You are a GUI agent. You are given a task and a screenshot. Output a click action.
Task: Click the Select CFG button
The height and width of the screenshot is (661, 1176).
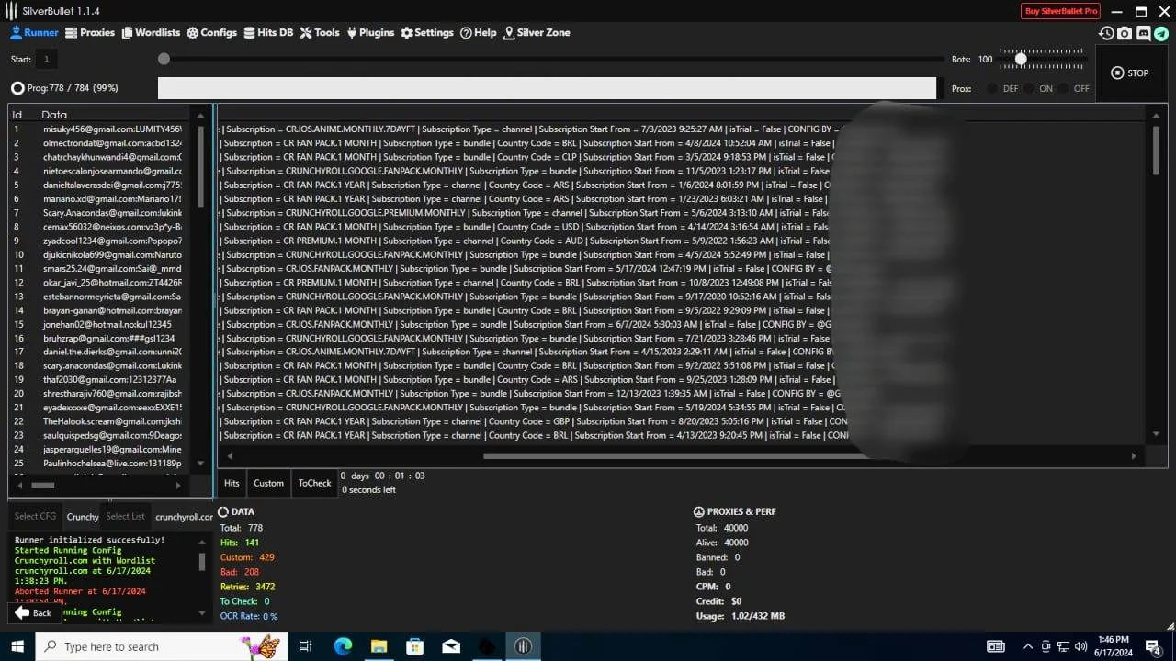(35, 516)
